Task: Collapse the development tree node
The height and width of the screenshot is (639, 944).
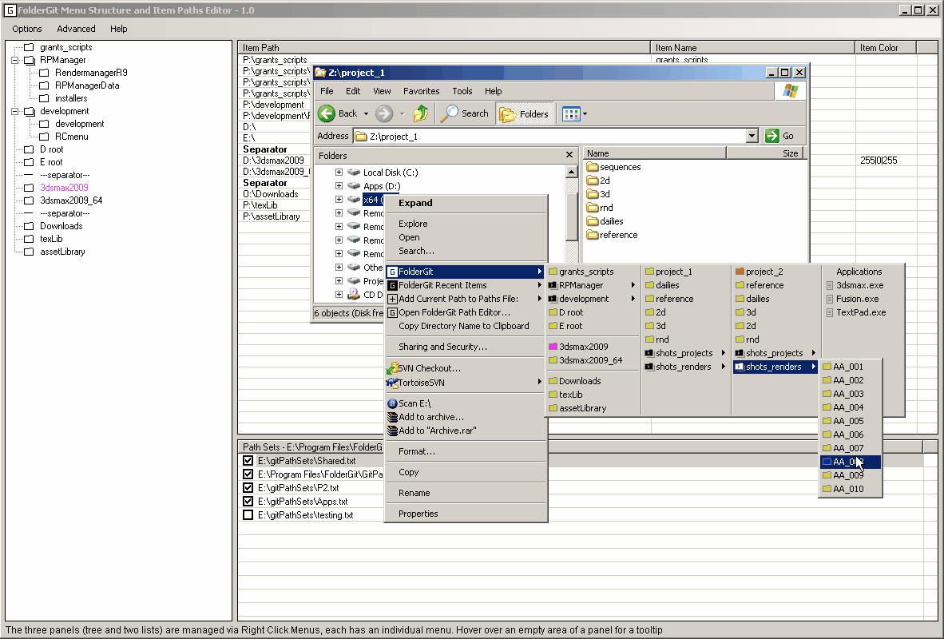Action: 15,111
